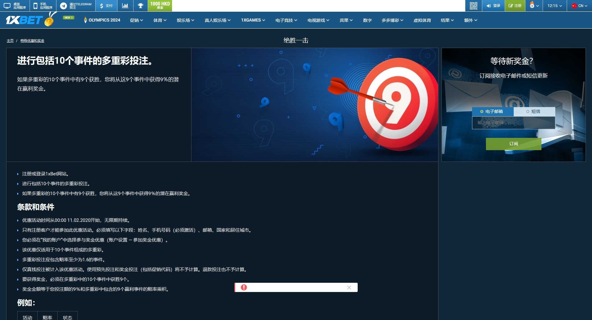Expand the 电视游戏 menu
592x320 pixels.
[319, 20]
